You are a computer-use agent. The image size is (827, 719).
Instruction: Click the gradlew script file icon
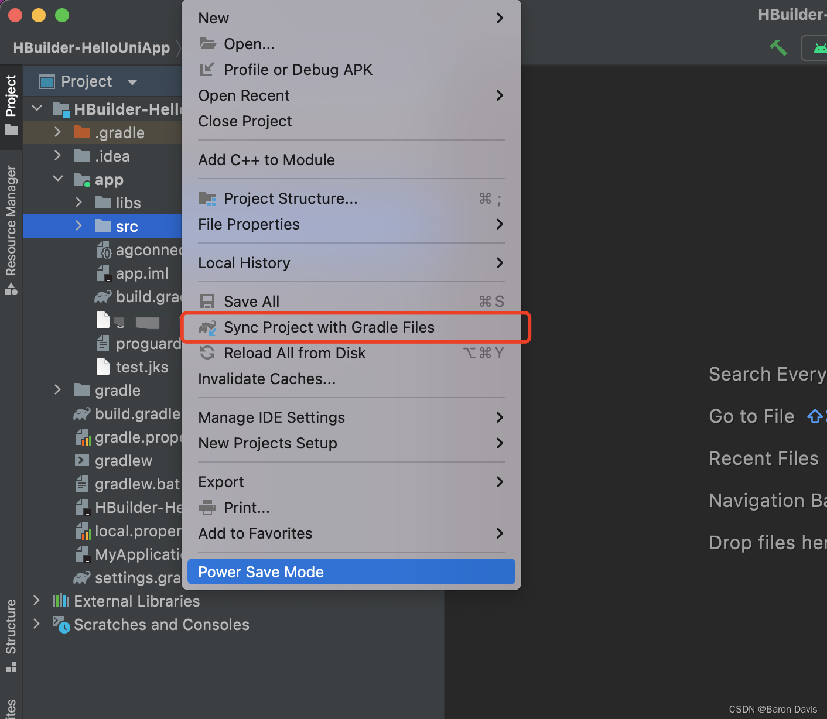coord(82,461)
